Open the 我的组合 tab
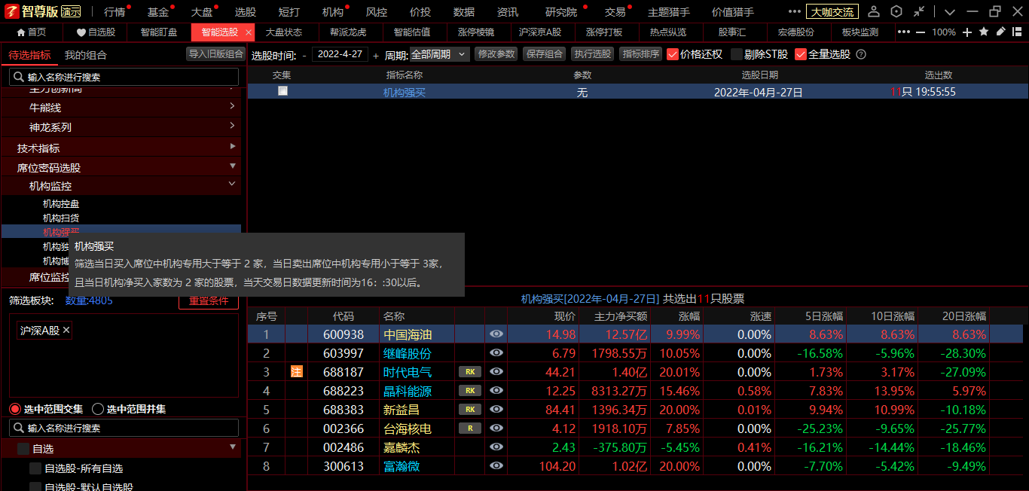1029x491 pixels. pos(86,55)
